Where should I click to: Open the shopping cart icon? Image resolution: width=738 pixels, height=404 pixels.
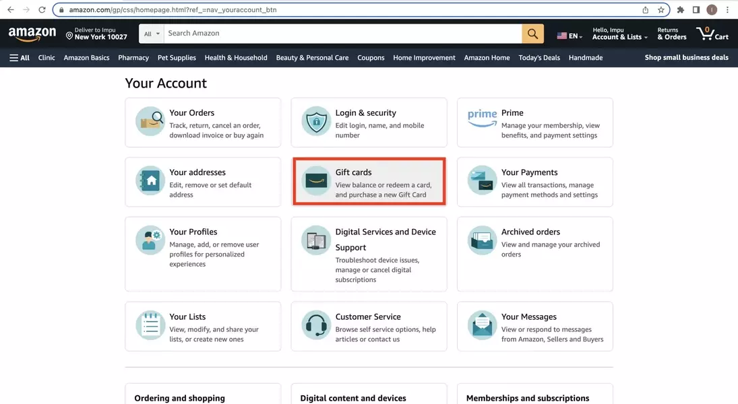pyautogui.click(x=712, y=34)
